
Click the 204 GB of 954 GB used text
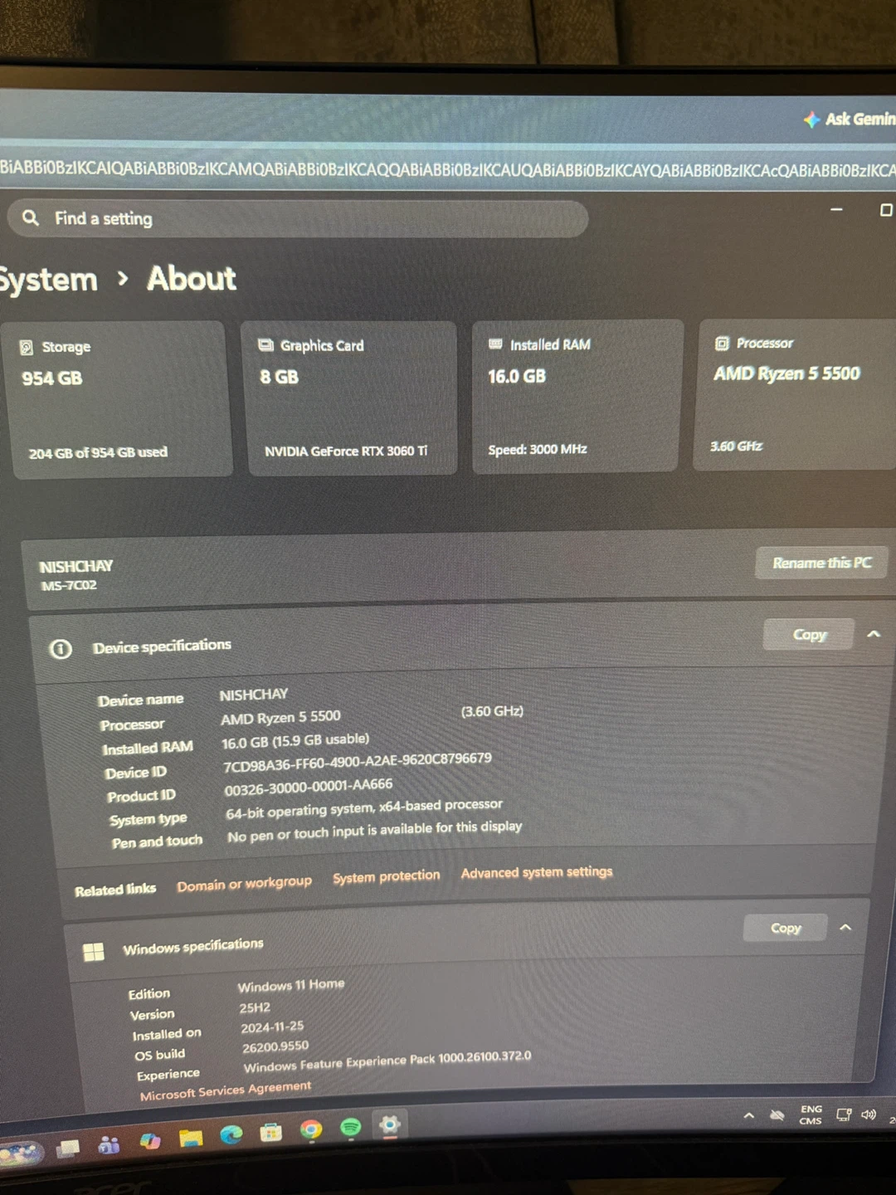coord(98,452)
